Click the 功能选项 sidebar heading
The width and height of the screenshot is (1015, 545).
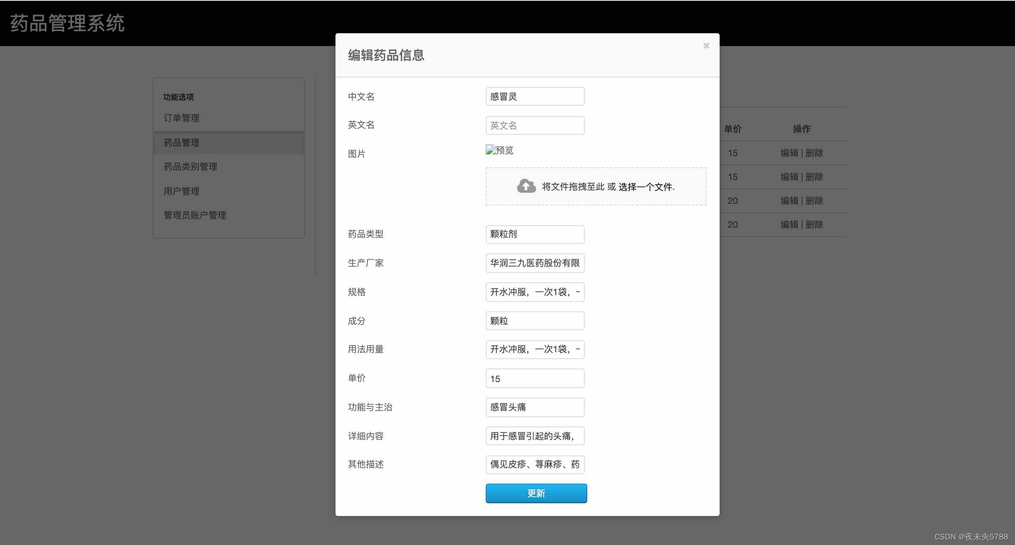tap(178, 97)
